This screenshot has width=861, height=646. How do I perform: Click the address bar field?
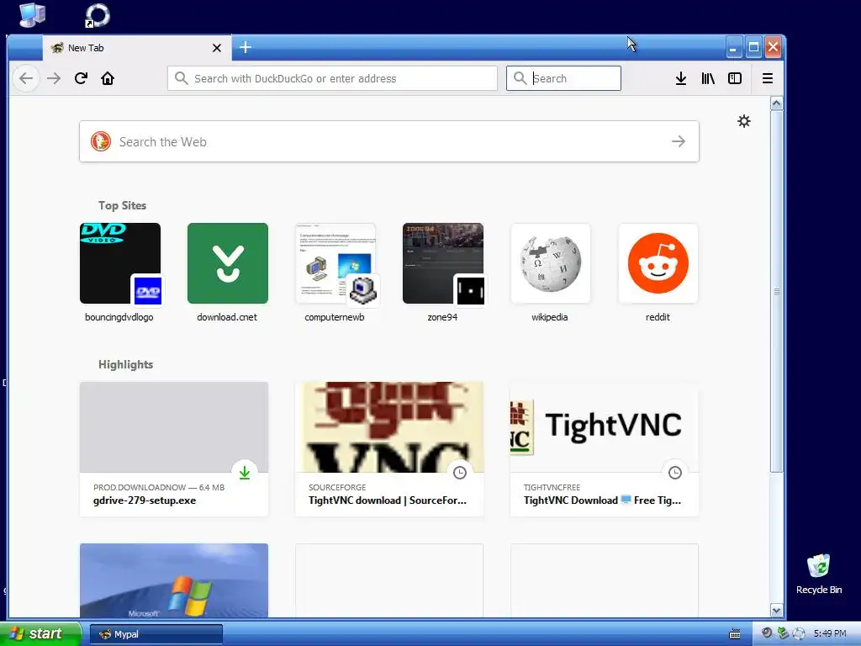tap(332, 78)
